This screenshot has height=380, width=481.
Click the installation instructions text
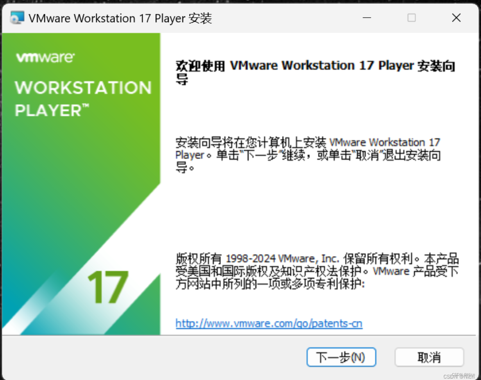coord(307,155)
